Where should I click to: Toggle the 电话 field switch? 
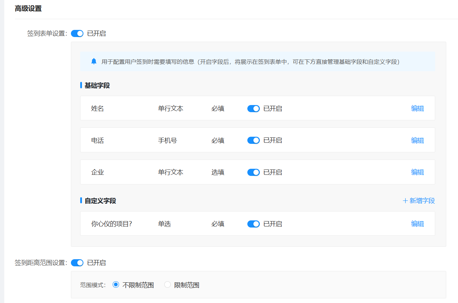pyautogui.click(x=253, y=140)
